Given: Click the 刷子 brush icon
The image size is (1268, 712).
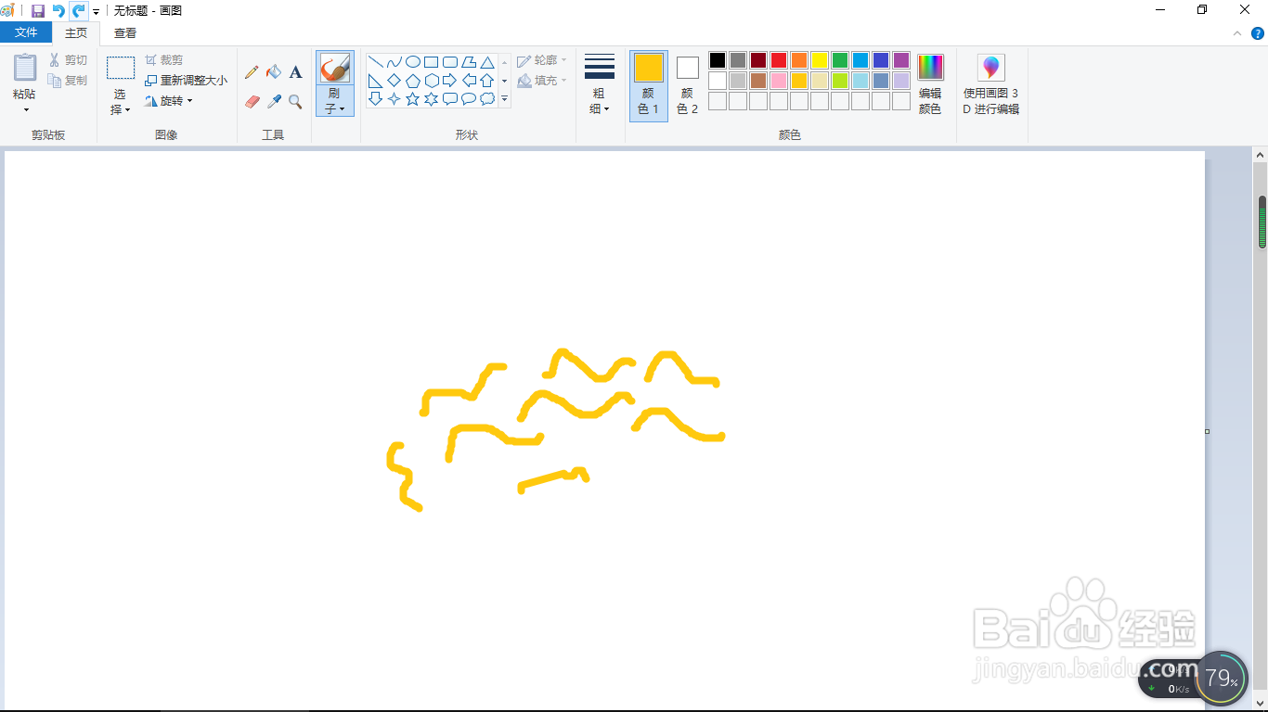Looking at the screenshot, I should (334, 68).
